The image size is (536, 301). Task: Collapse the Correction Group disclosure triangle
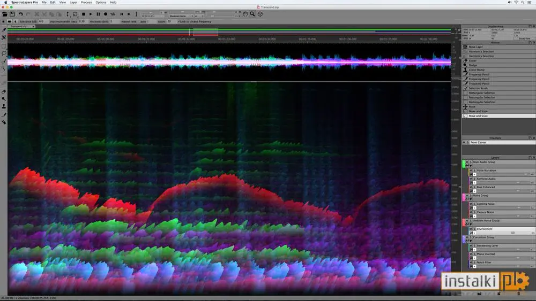tap(471, 241)
